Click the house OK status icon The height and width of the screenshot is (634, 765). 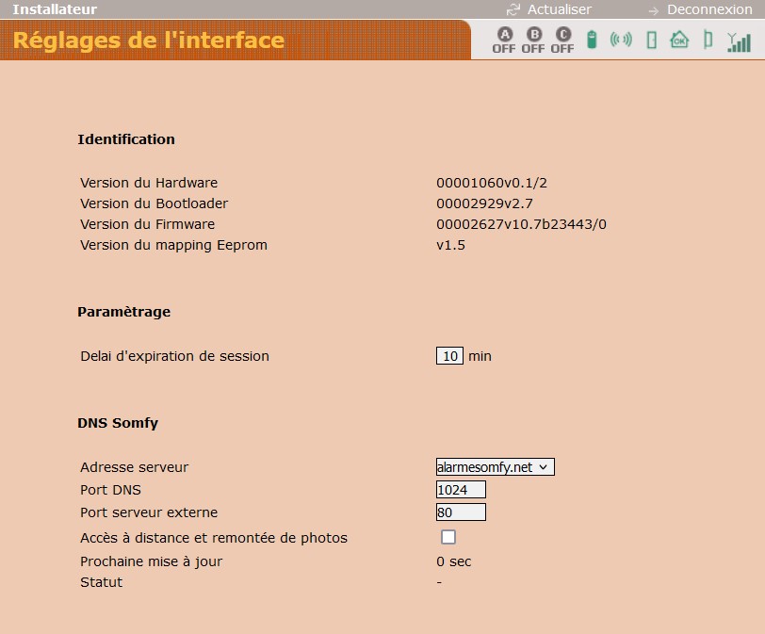pyautogui.click(x=679, y=41)
